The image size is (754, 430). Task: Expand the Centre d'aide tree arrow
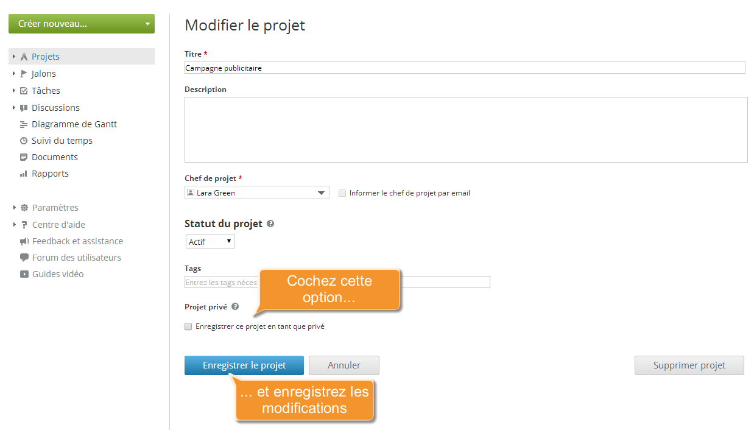click(x=14, y=225)
